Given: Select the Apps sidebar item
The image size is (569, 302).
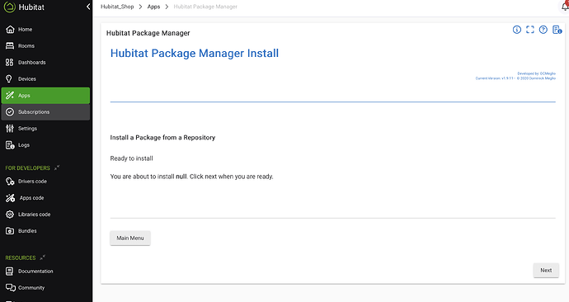Looking at the screenshot, I should [45, 96].
